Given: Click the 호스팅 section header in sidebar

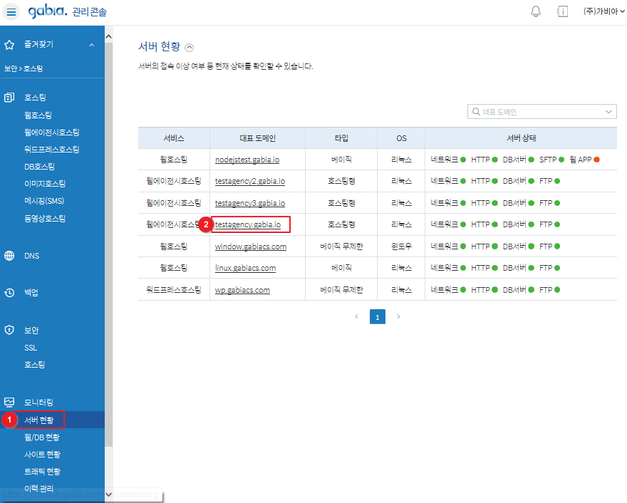Looking at the screenshot, I should [35, 97].
